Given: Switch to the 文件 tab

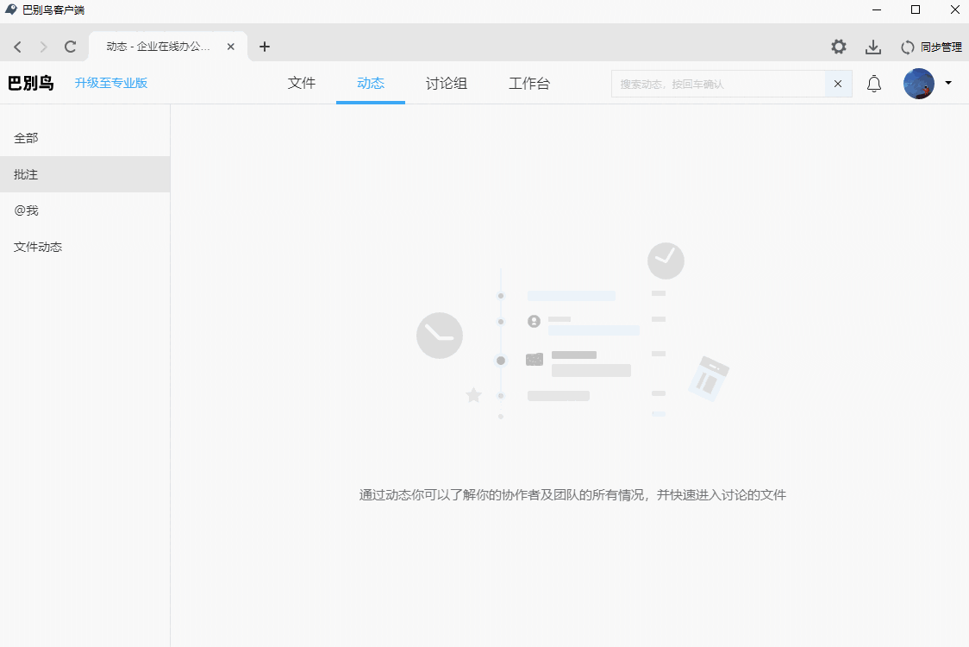Looking at the screenshot, I should point(302,84).
